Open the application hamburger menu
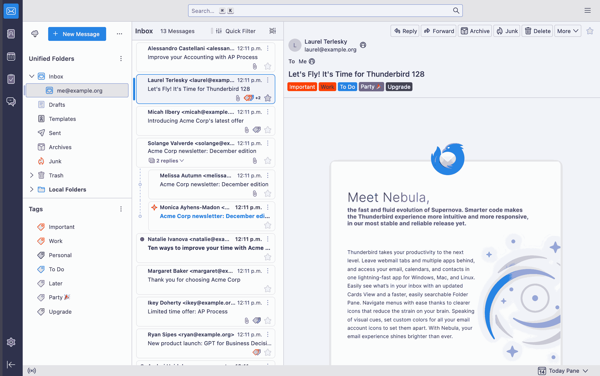600x376 pixels. tap(588, 11)
